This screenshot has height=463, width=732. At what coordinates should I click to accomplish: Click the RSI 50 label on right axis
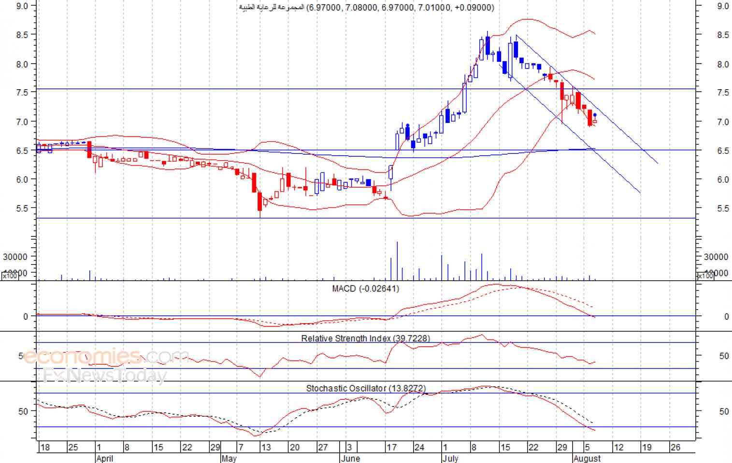coord(724,356)
